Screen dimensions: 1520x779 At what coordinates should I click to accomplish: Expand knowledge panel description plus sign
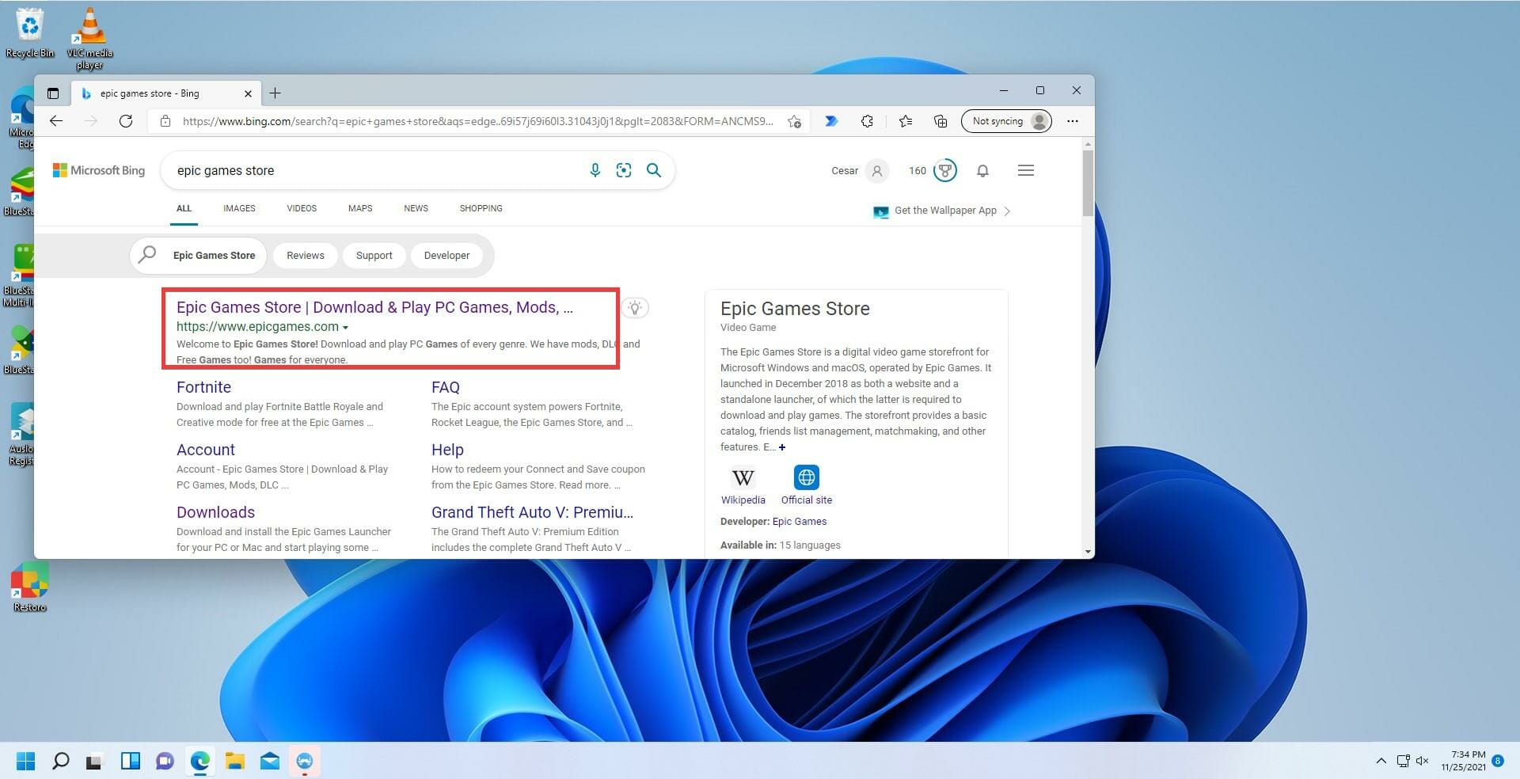click(782, 447)
